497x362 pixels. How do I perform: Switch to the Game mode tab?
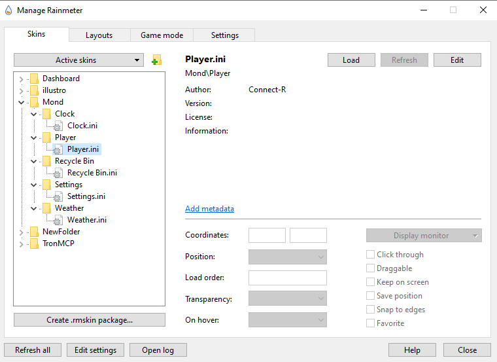(x=162, y=35)
